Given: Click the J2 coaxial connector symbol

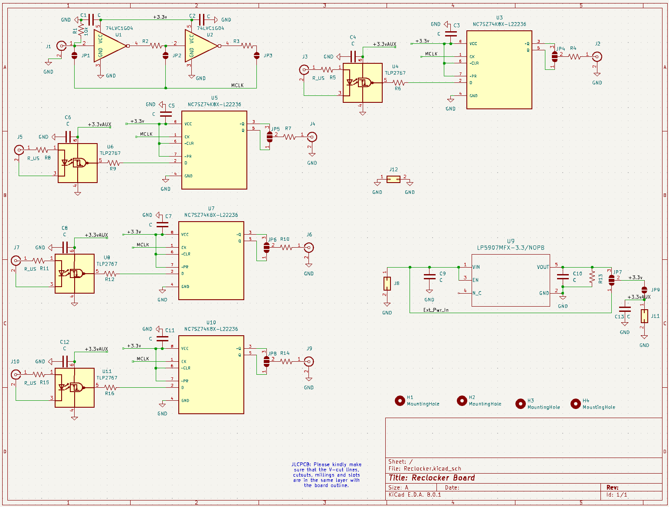Looking at the screenshot, I should tap(597, 56).
